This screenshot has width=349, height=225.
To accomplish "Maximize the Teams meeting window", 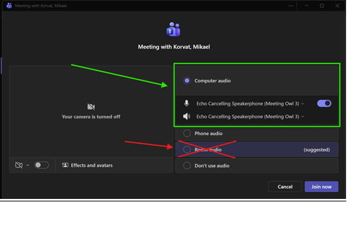I will pyautogui.click(x=322, y=5).
